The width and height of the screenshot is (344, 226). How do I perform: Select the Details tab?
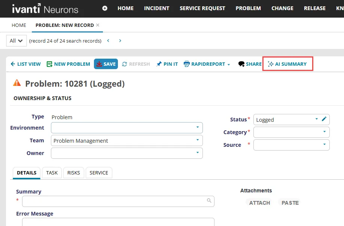coord(27,173)
